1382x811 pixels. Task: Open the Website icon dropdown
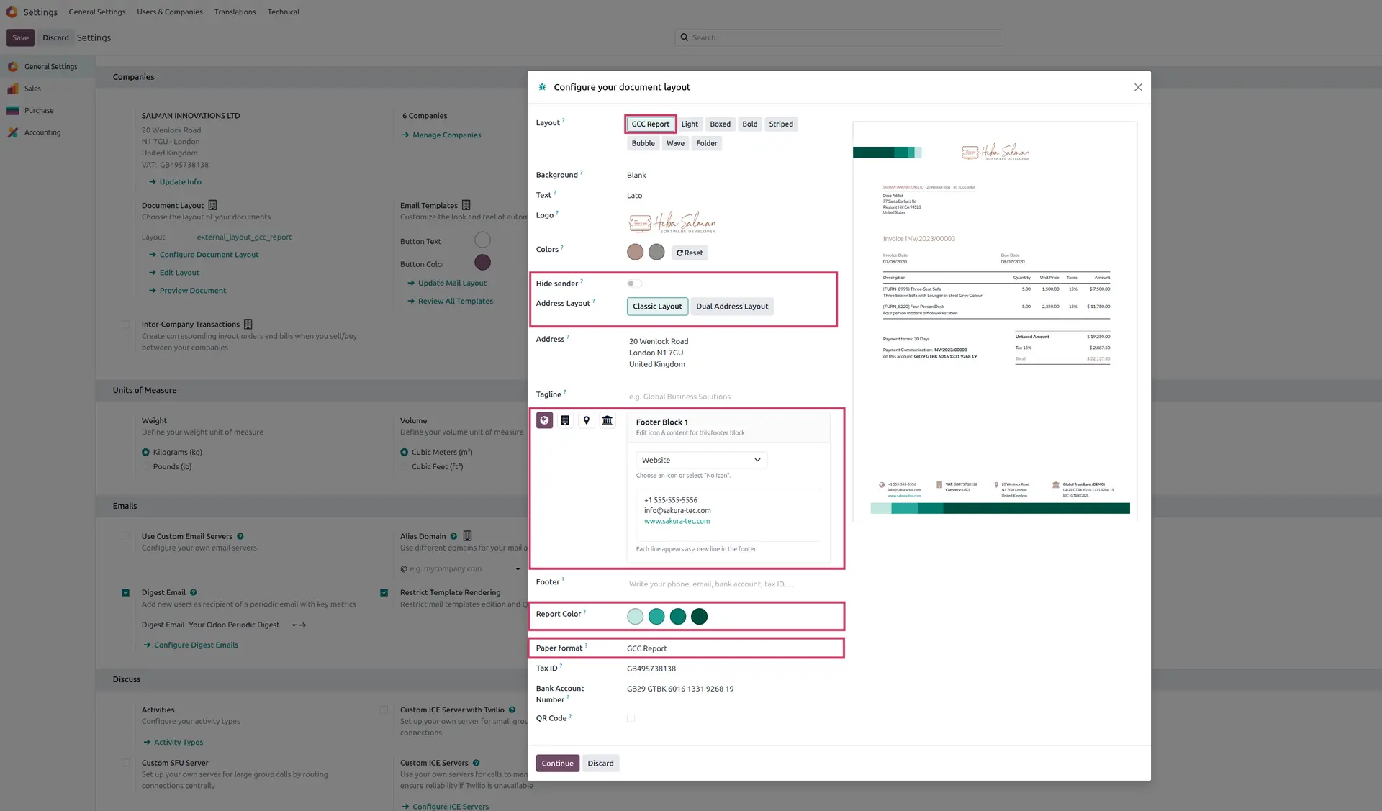[x=701, y=460]
